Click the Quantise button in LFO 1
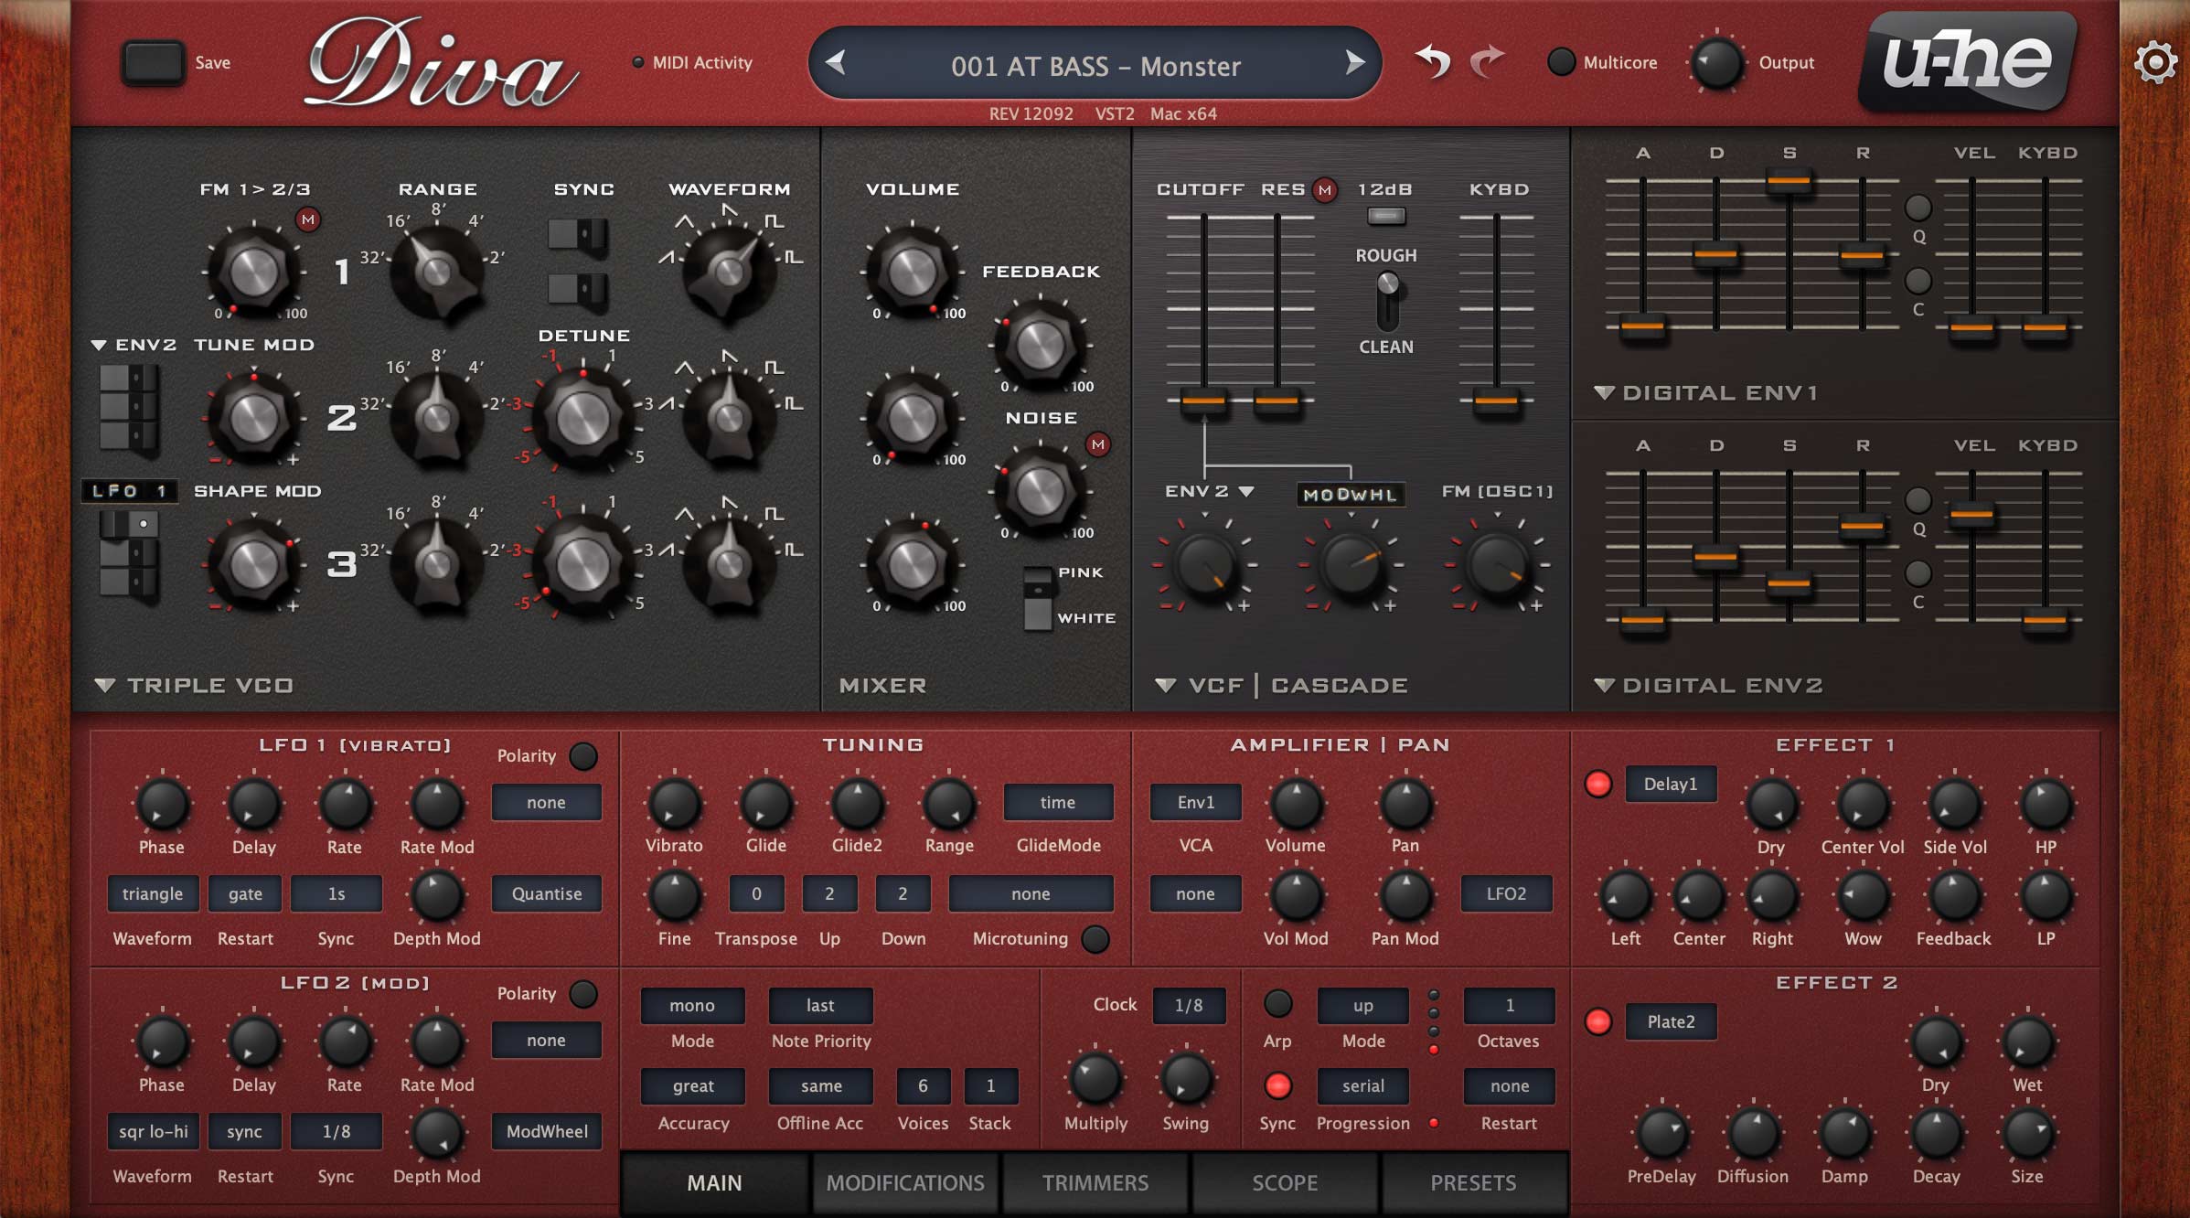Screen dimensions: 2190x1218 546,894
